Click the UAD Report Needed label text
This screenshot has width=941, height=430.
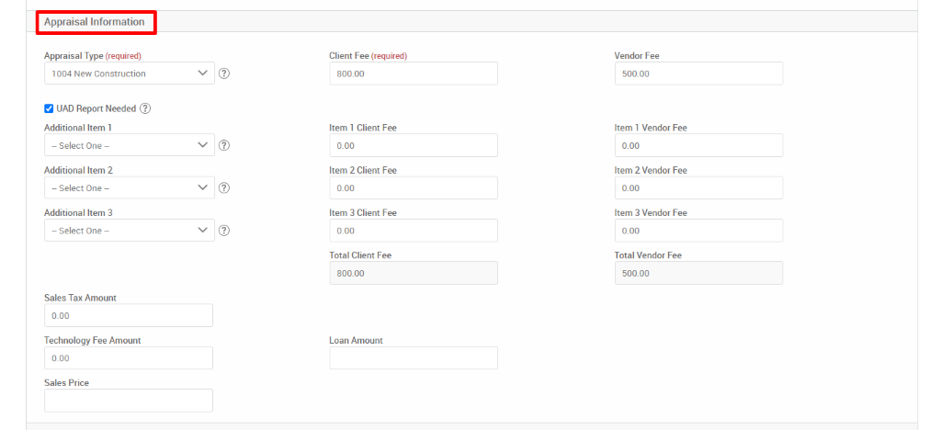[x=96, y=109]
